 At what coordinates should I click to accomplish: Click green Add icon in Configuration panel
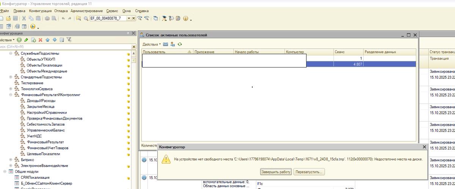click(19, 40)
